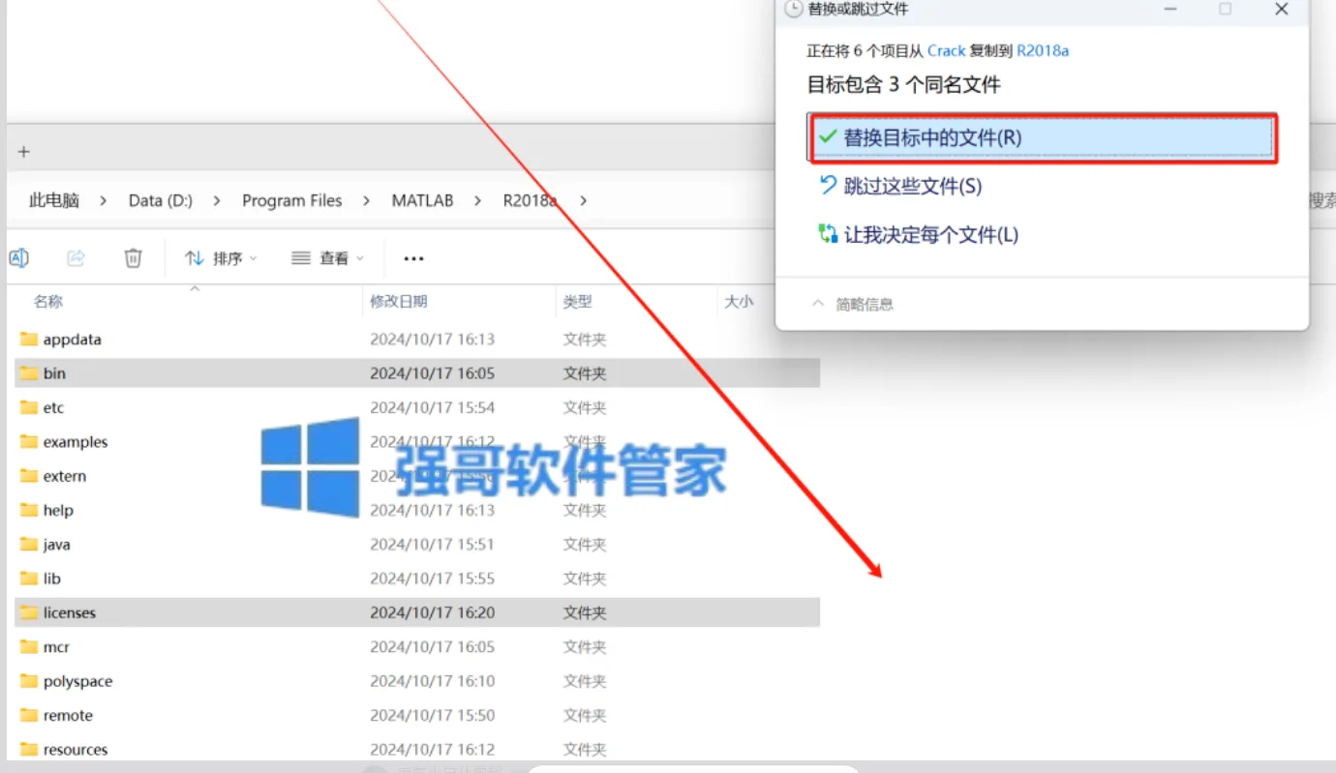Select the appdata folder name
The image size is (1336, 773).
point(73,340)
